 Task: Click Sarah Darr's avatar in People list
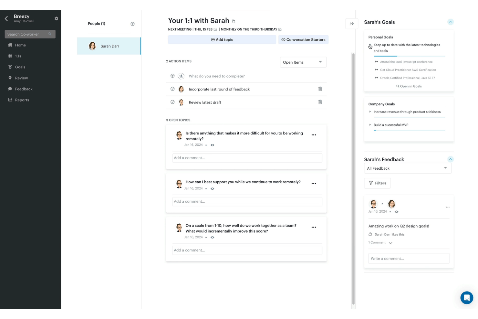point(92,46)
